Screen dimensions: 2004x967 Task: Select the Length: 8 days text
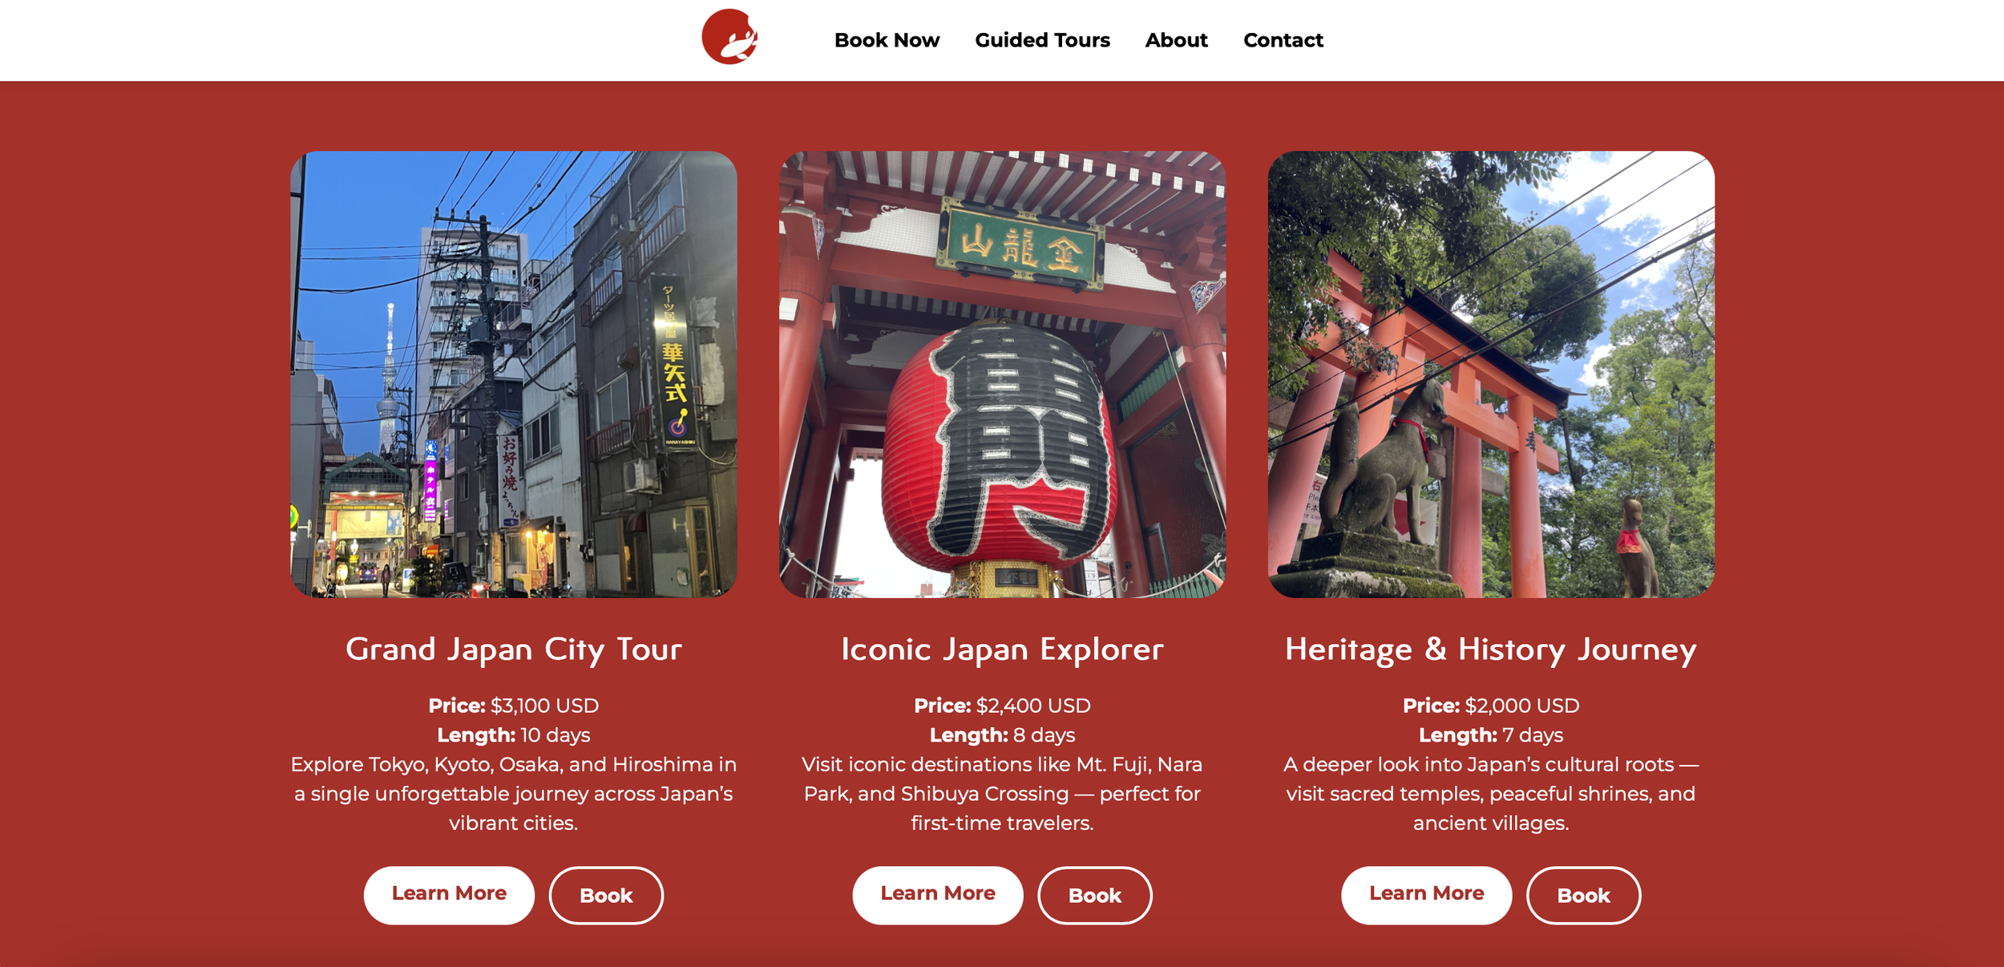click(x=1002, y=735)
